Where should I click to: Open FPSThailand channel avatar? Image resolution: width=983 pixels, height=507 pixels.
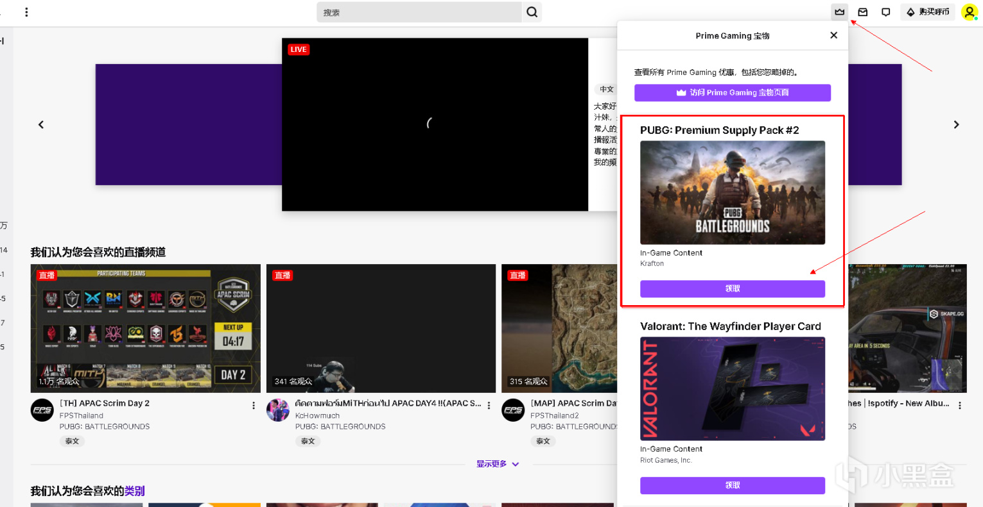click(x=42, y=410)
